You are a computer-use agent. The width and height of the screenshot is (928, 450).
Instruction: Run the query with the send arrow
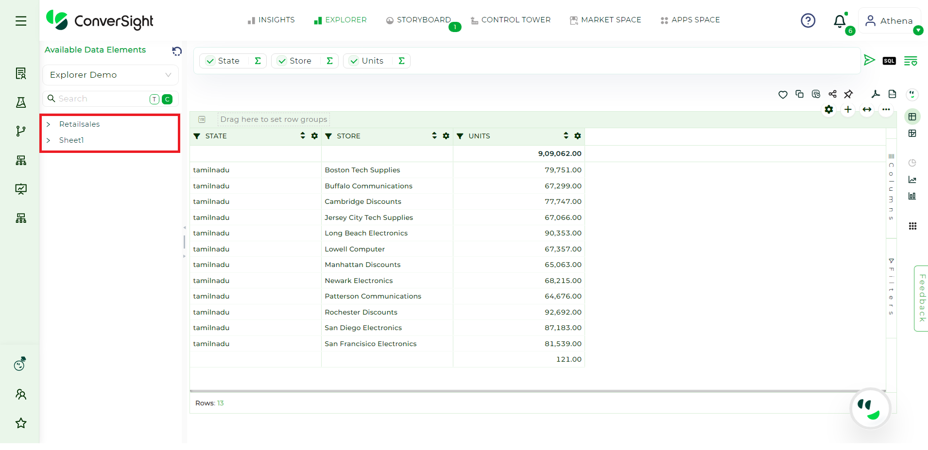[x=869, y=60]
